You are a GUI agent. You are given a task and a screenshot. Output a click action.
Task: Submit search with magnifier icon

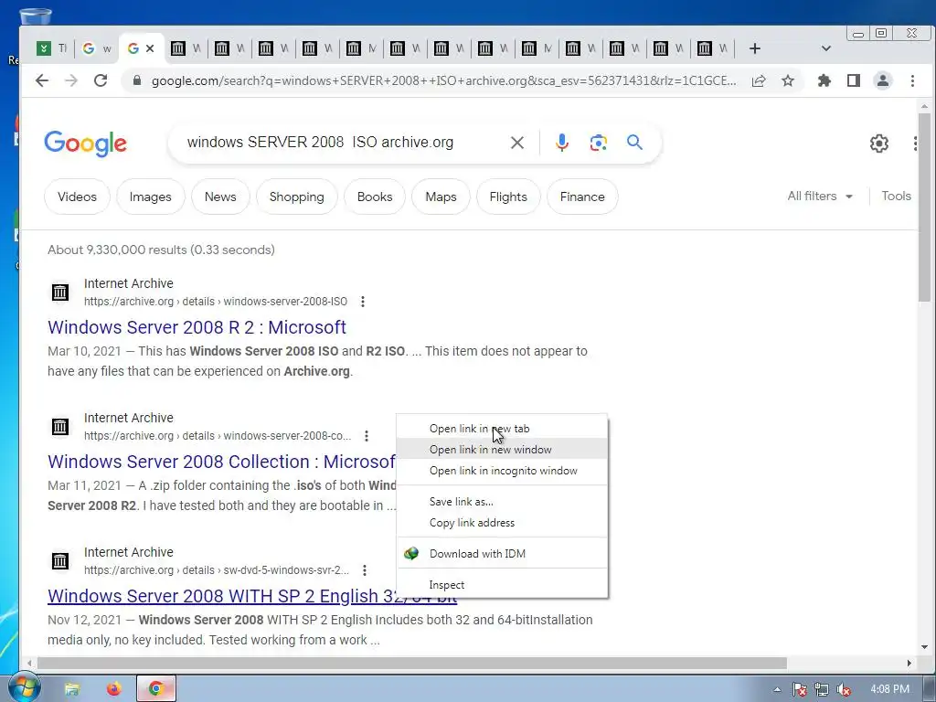coord(634,142)
